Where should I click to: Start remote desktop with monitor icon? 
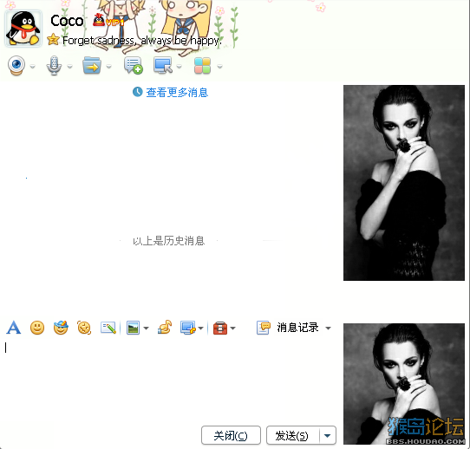click(163, 65)
